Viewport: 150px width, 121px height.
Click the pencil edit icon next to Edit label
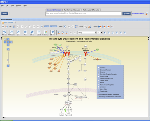14,26
